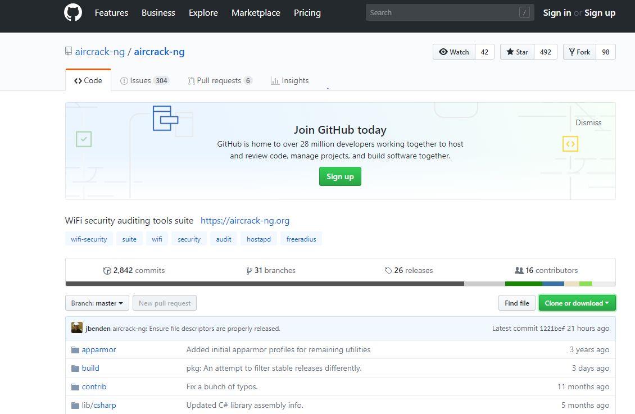The height and width of the screenshot is (414, 635).
Task: Click the aircrack-ng owner link
Action: [x=100, y=52]
